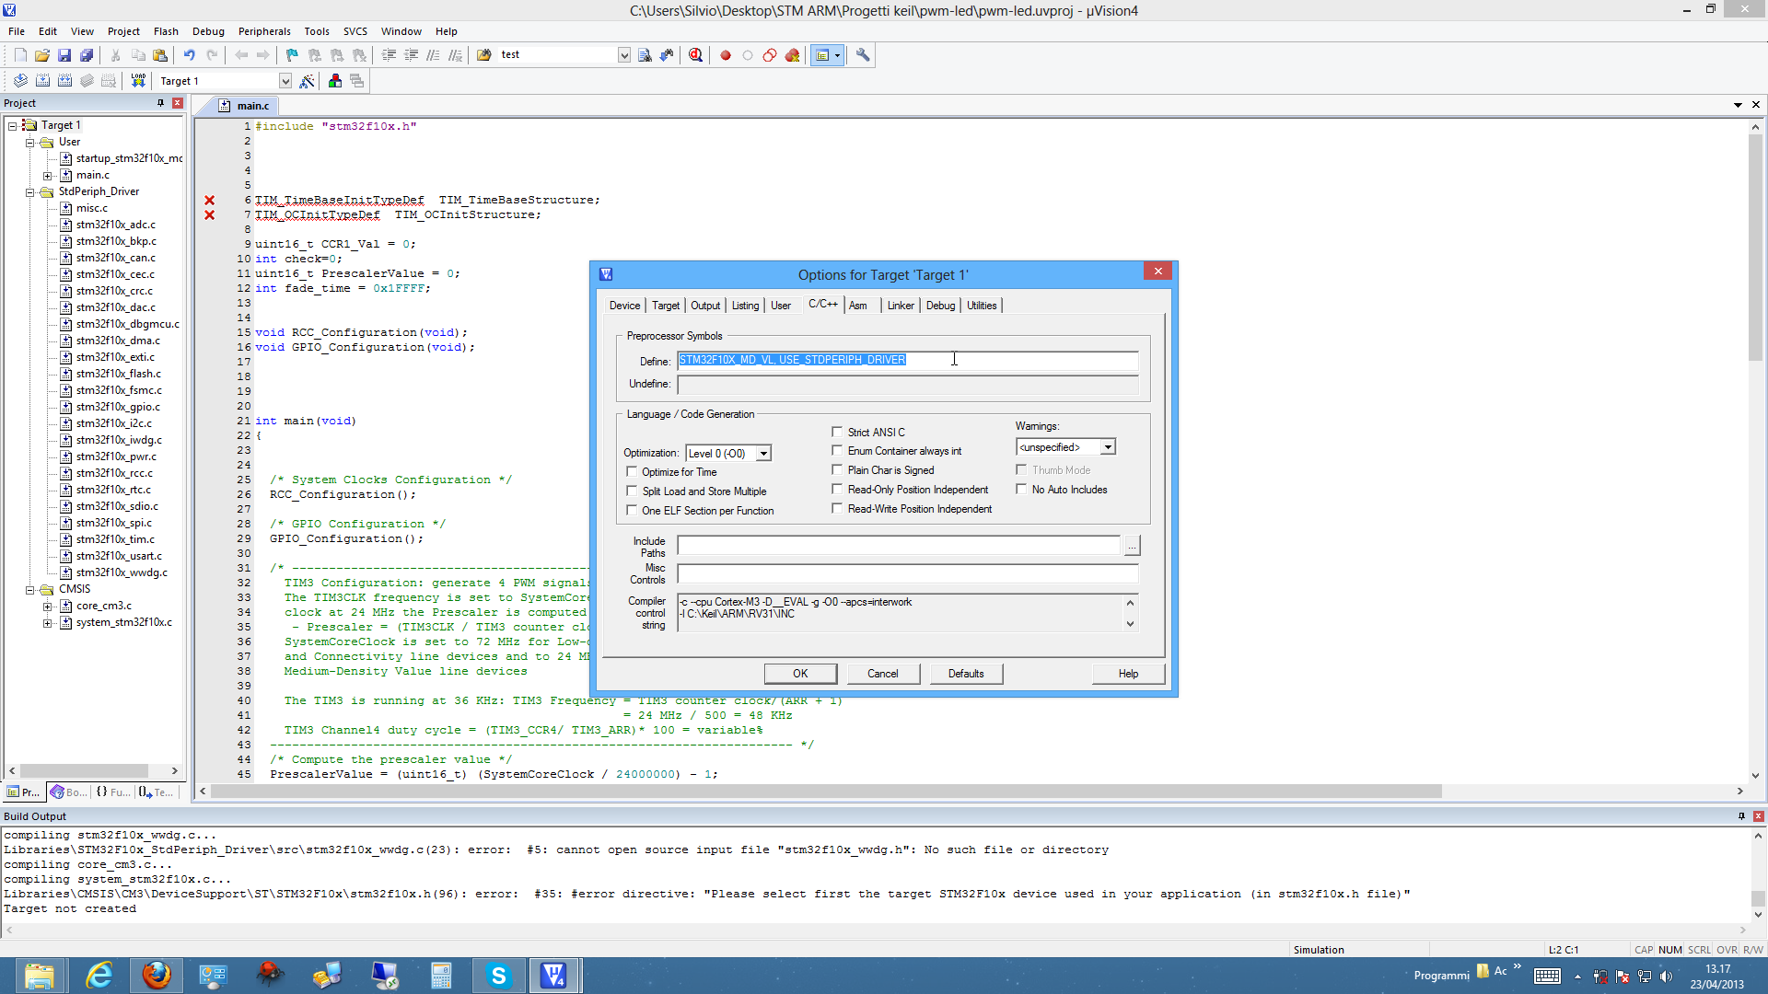
Task: Click Manage Components colored boxes icon
Action: tap(335, 81)
